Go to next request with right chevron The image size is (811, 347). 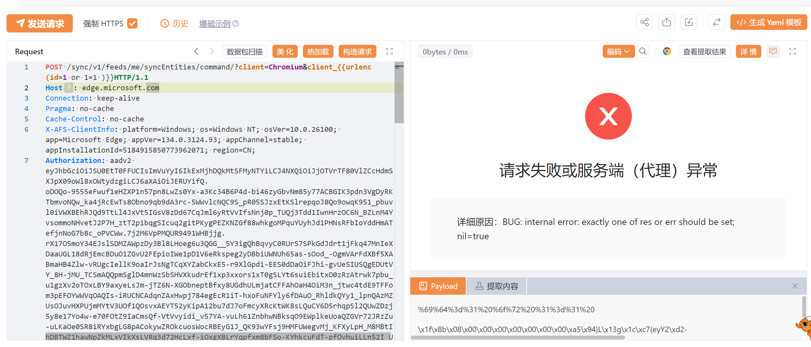[212, 52]
